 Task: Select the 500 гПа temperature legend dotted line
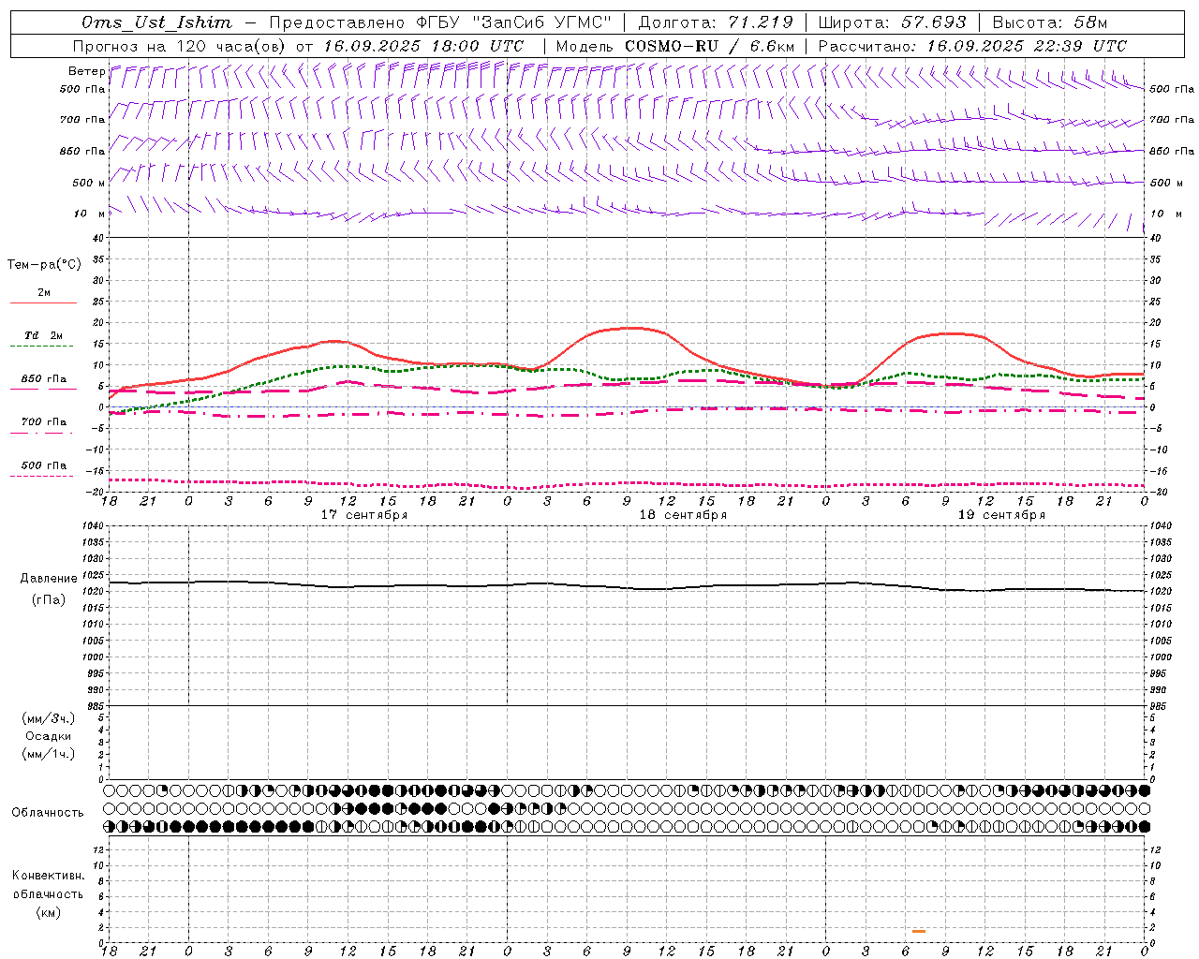pos(41,477)
